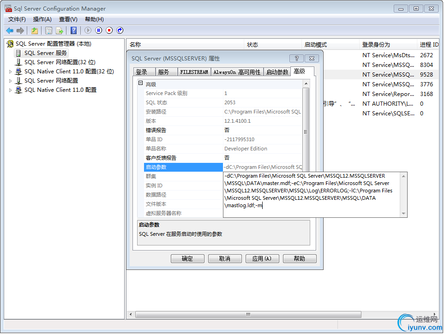The width and height of the screenshot is (445, 335).
Task: Click the Forward arrow toolbar icon
Action: click(20, 30)
